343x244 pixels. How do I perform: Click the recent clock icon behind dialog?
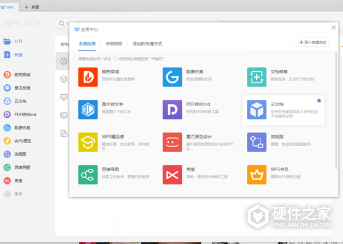coord(63,61)
